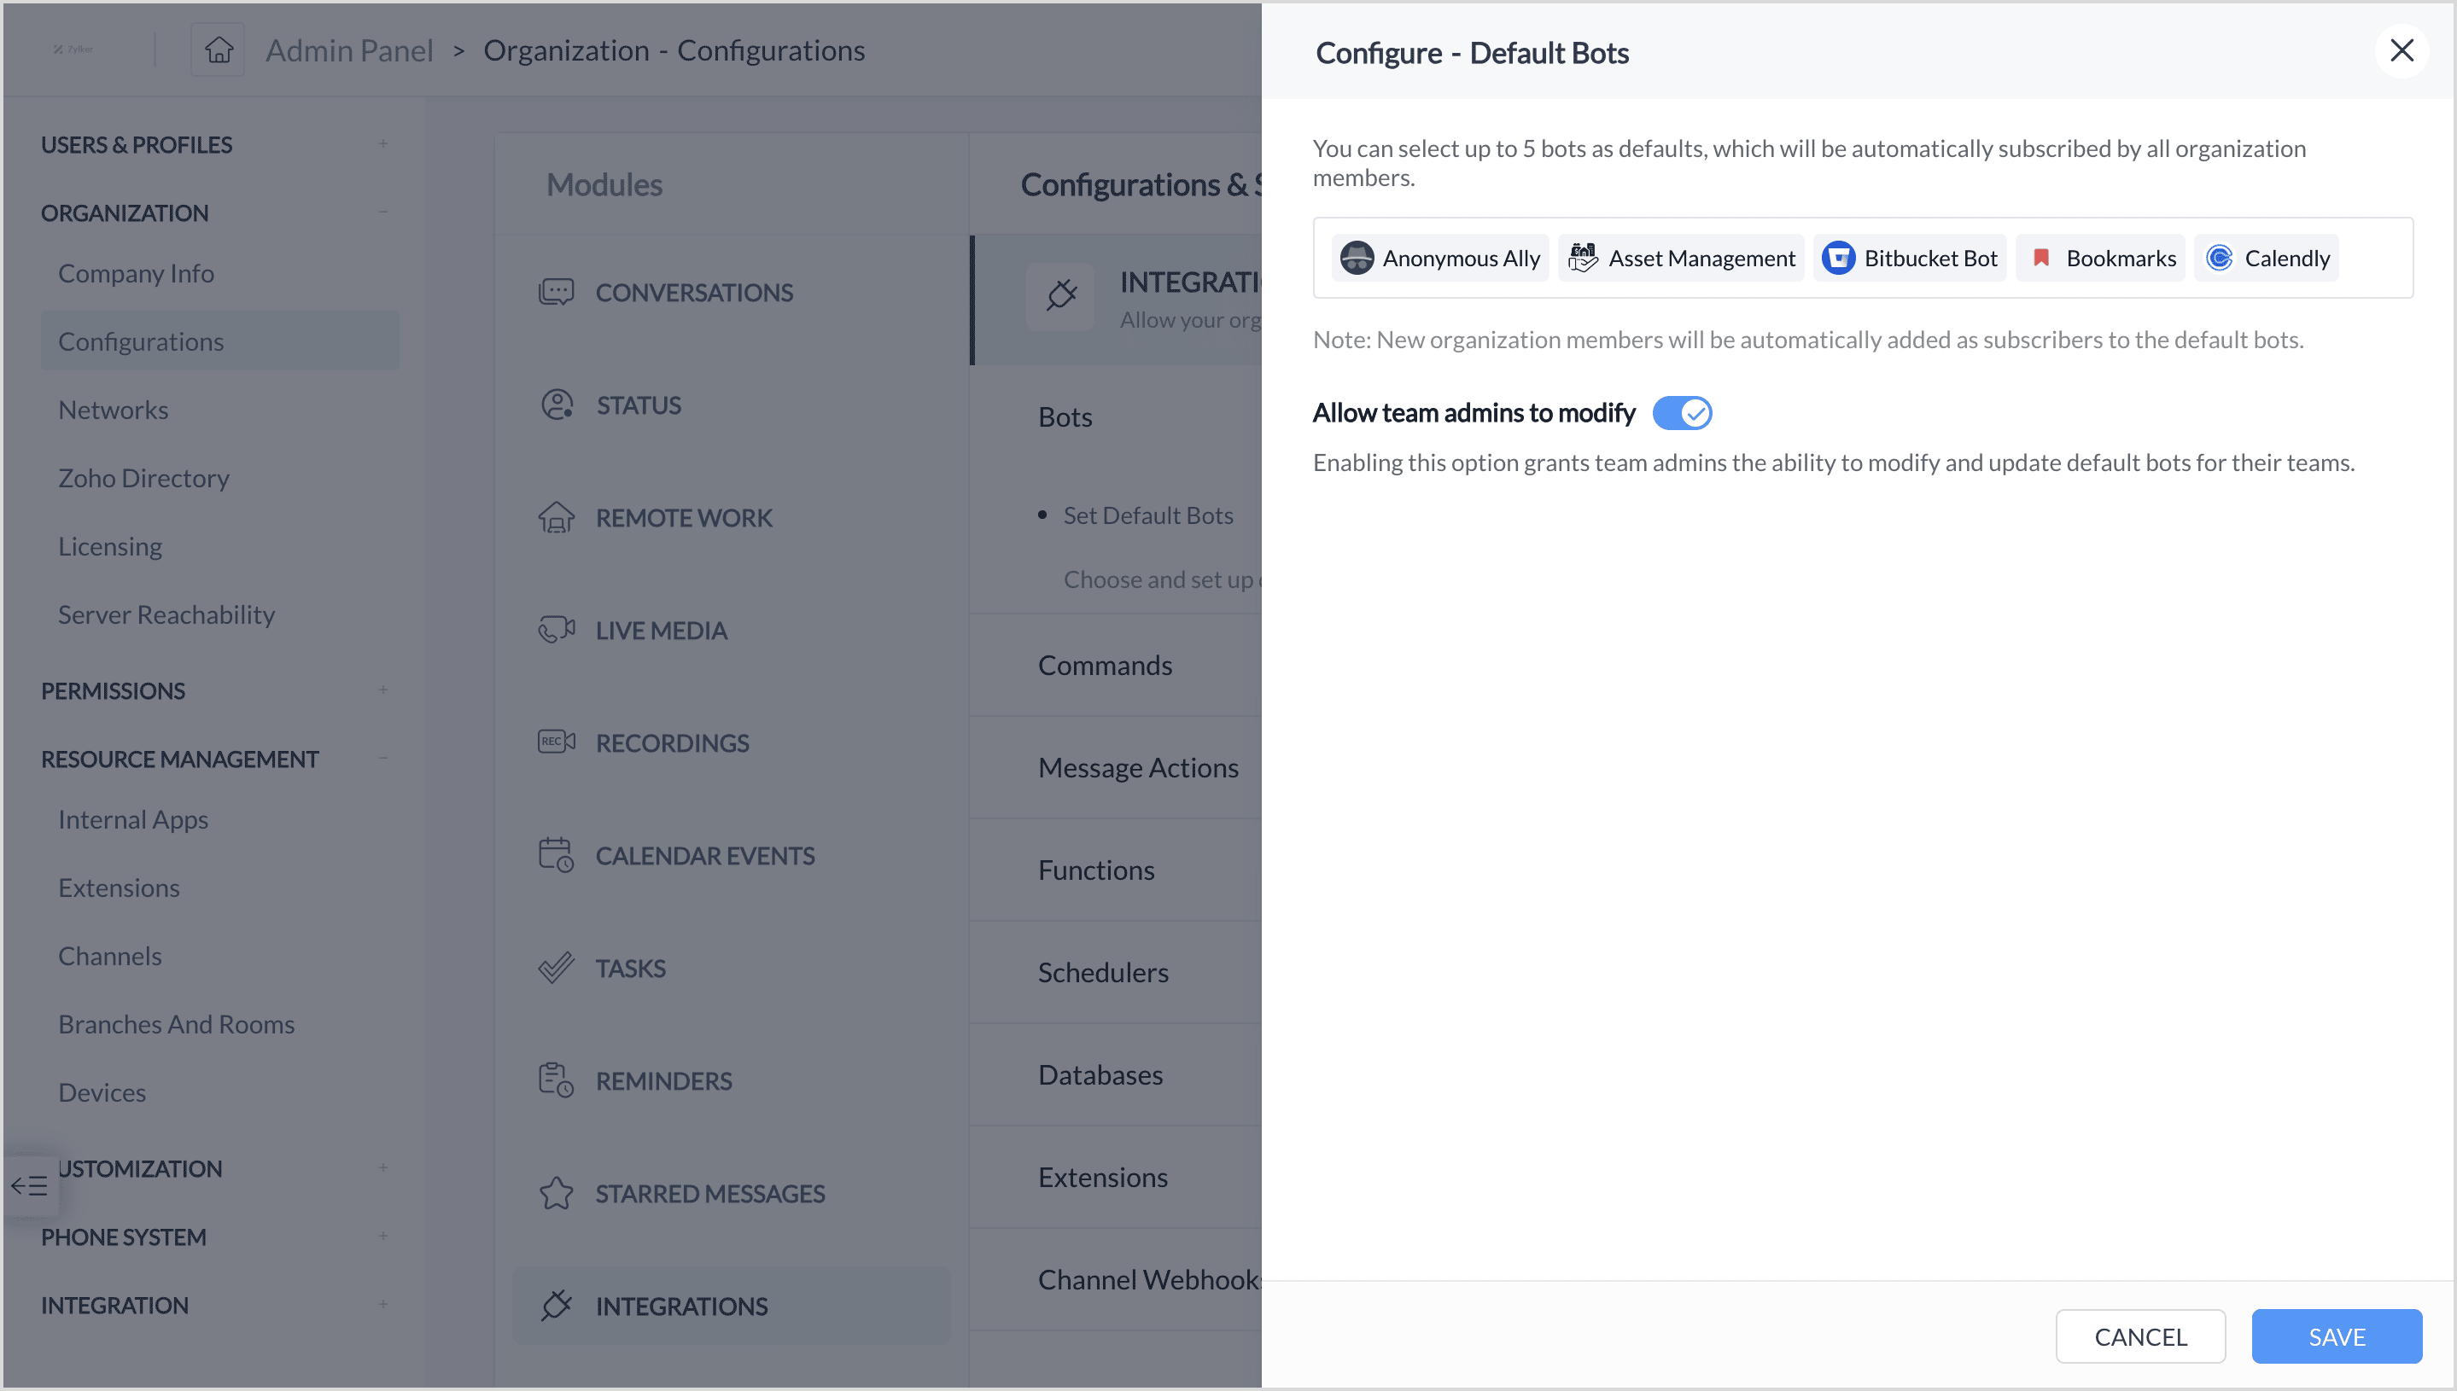Click the Save button
This screenshot has height=1391, width=2457.
(2337, 1336)
